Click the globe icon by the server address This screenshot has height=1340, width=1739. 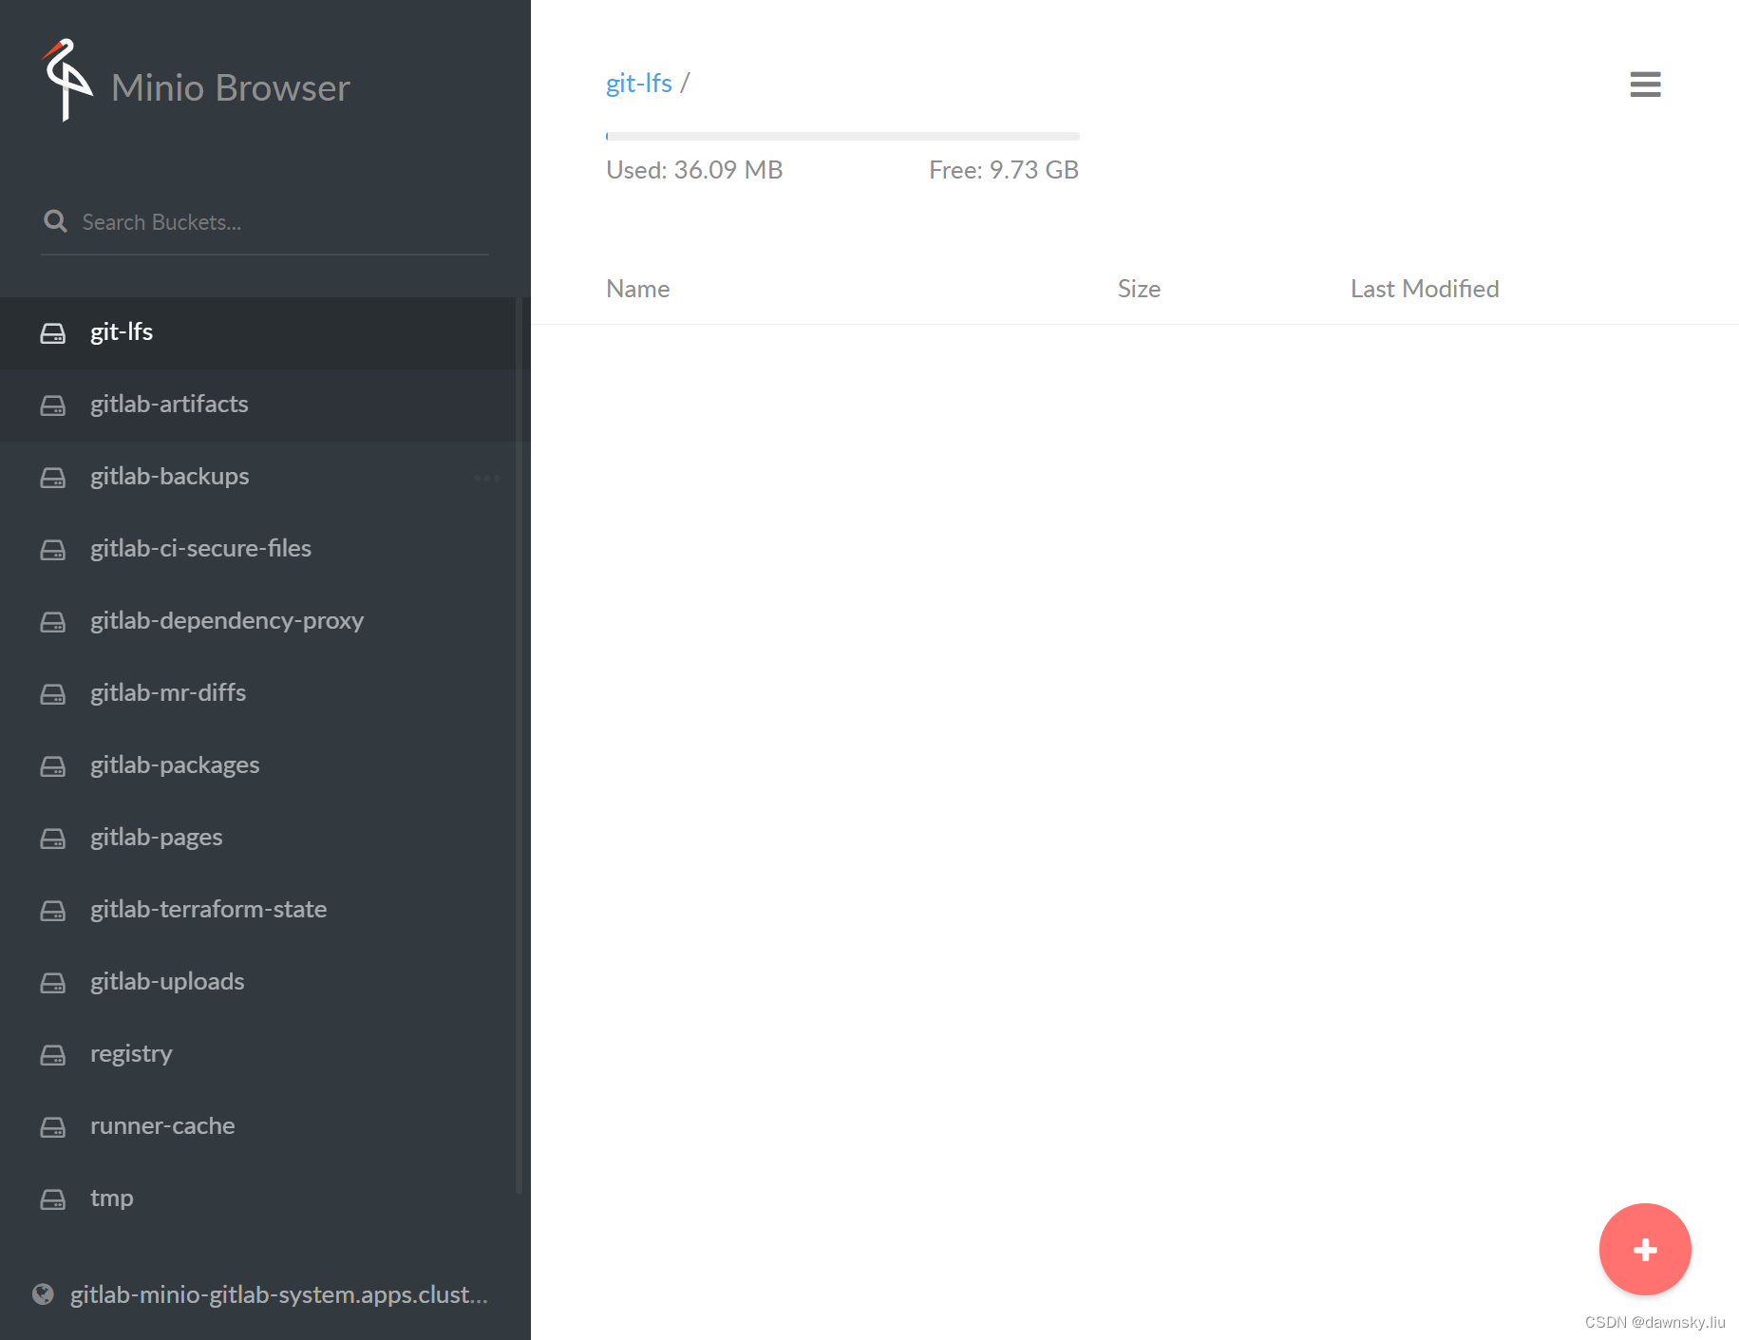(x=43, y=1294)
